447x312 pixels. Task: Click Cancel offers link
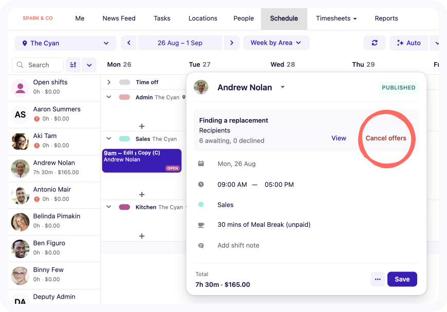386,138
